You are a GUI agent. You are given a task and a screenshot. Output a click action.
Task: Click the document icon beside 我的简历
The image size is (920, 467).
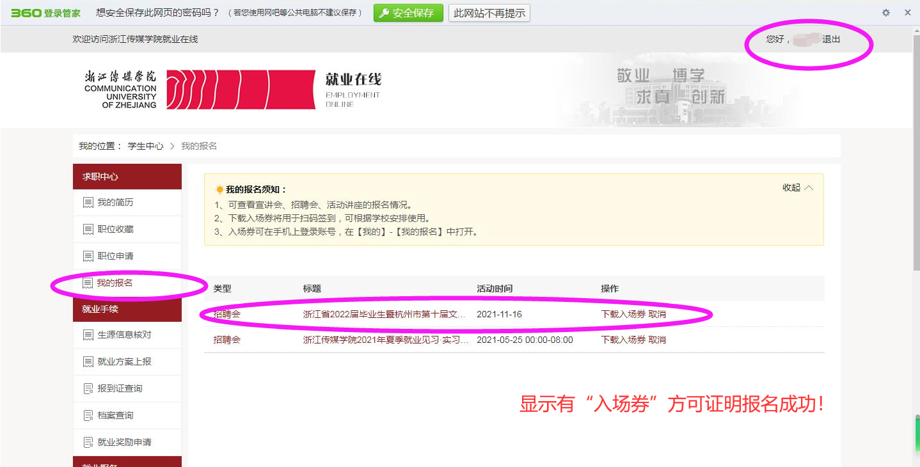[x=88, y=203]
